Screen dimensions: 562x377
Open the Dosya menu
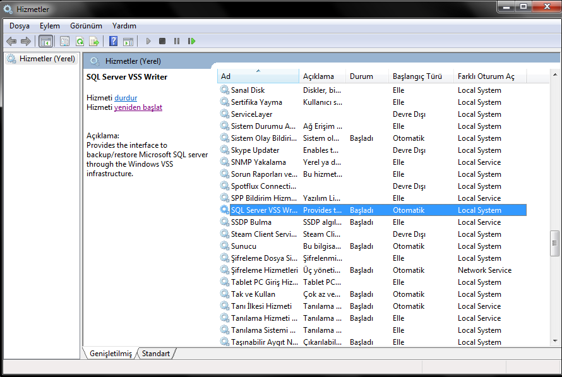pyautogui.click(x=20, y=26)
